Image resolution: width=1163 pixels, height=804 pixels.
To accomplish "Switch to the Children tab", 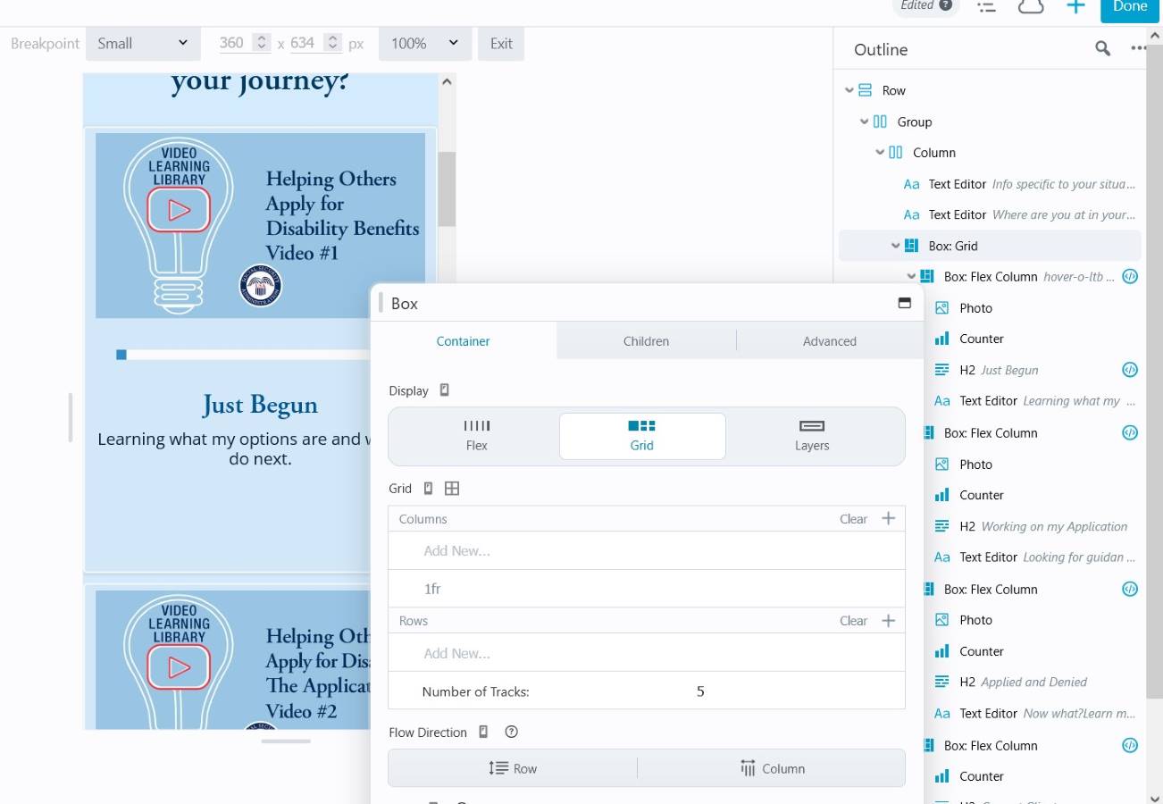I will [646, 341].
